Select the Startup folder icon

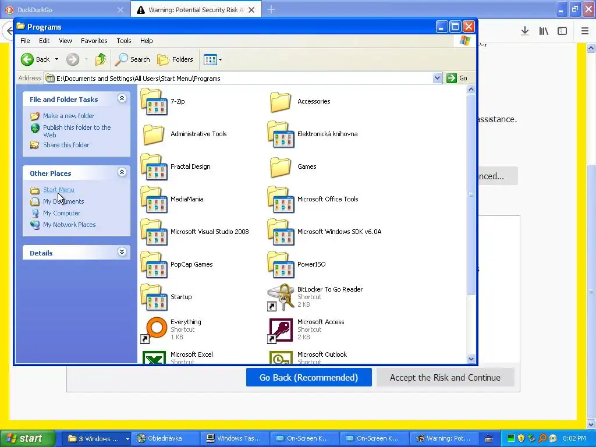[x=154, y=297]
